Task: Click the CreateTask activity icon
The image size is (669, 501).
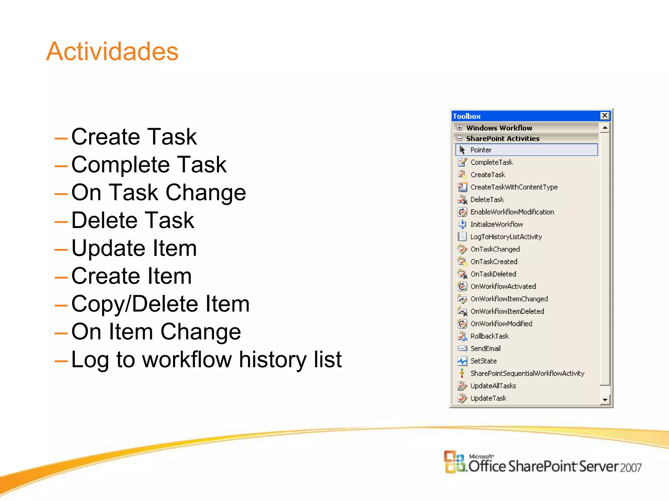Action: coord(462,175)
